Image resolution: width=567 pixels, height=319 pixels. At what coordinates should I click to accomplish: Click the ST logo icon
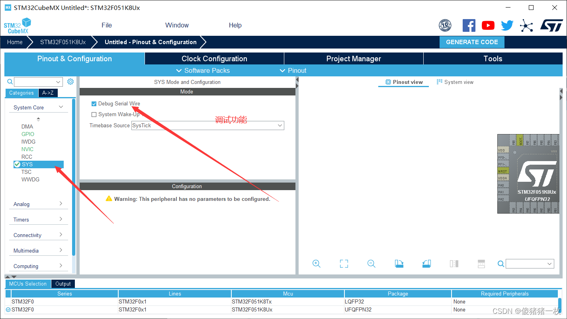tap(551, 25)
